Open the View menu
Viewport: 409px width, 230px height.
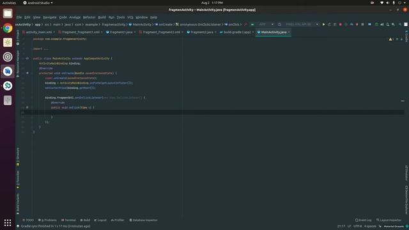coord(37,17)
